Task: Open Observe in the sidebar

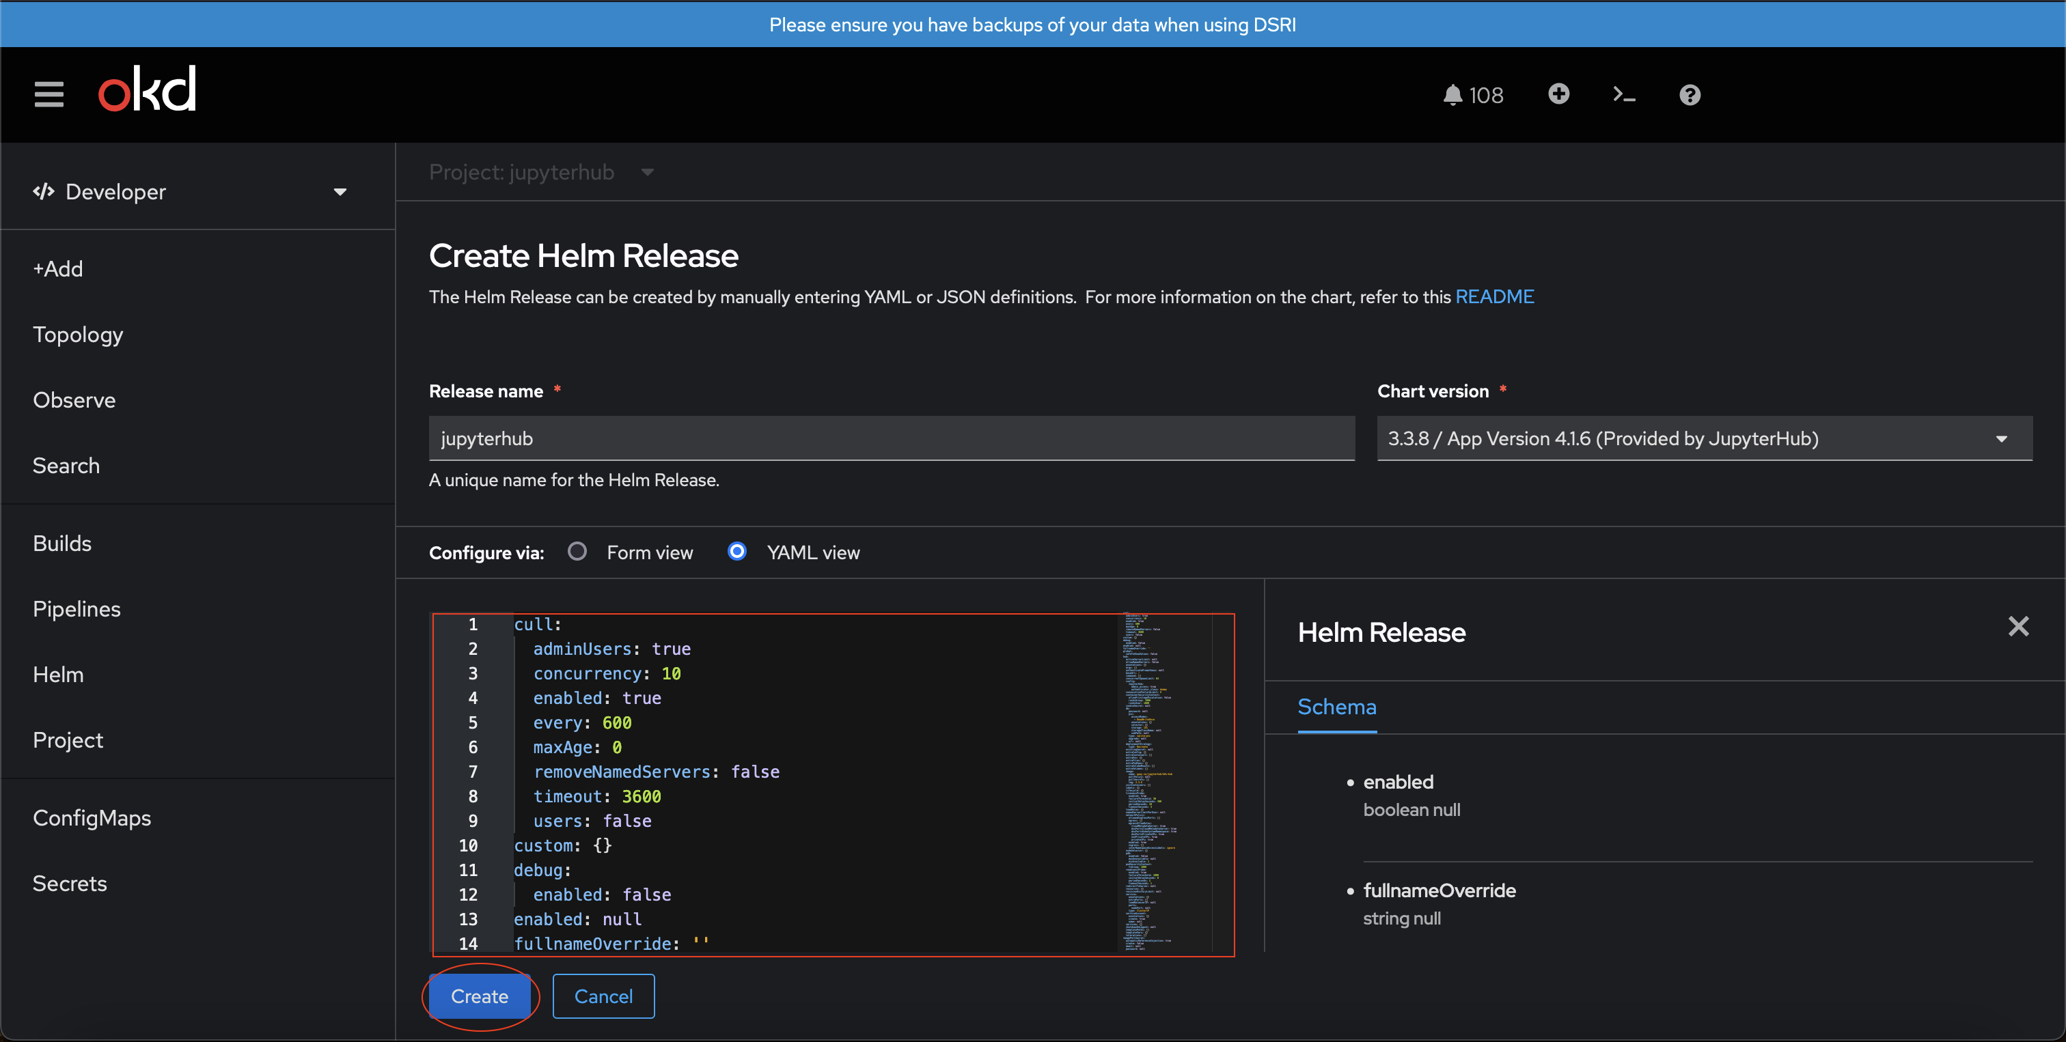Action: pos(74,400)
